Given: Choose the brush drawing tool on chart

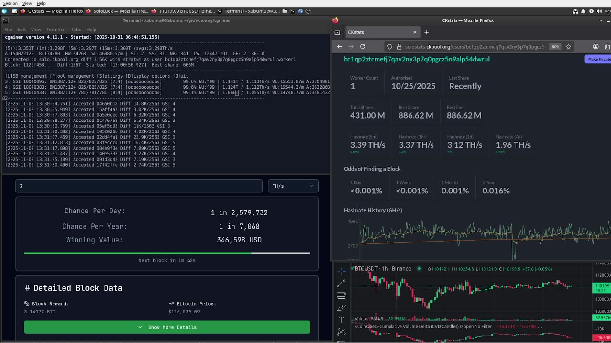Looking at the screenshot, I should click(x=341, y=308).
